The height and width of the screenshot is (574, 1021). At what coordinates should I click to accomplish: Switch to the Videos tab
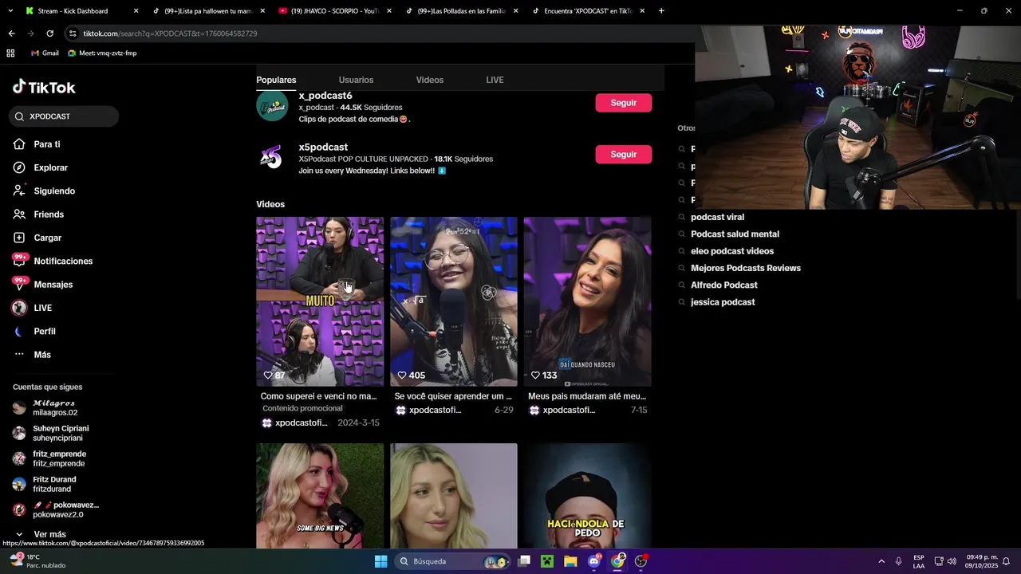(x=430, y=80)
